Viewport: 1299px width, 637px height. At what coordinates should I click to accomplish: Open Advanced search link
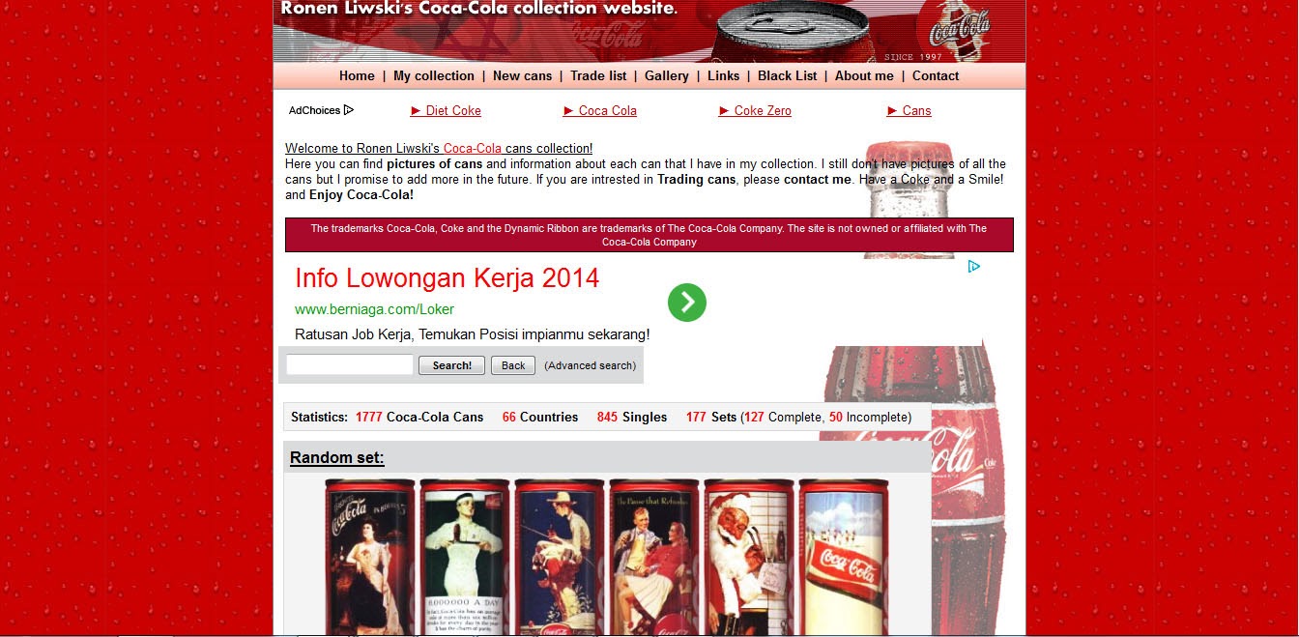point(590,365)
